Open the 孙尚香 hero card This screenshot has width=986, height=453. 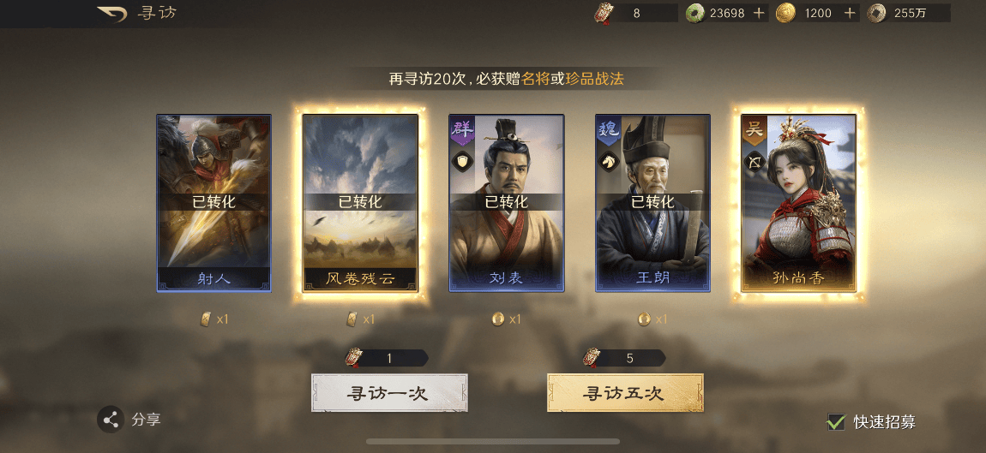tap(798, 203)
